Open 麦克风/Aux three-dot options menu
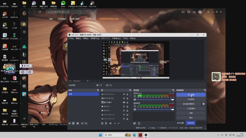The height and width of the screenshot is (138, 246). pyautogui.click(x=135, y=96)
